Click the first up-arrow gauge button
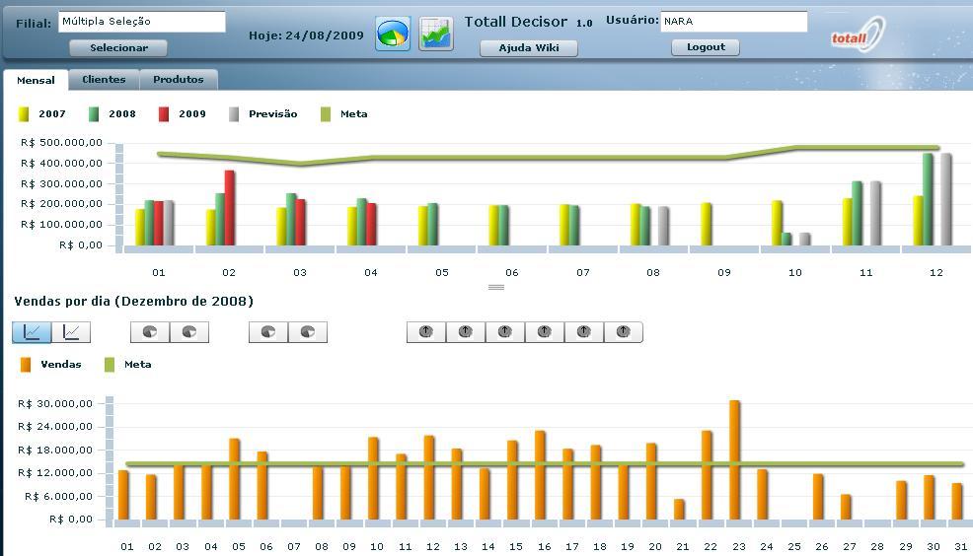Image resolution: width=973 pixels, height=556 pixels. (x=426, y=332)
